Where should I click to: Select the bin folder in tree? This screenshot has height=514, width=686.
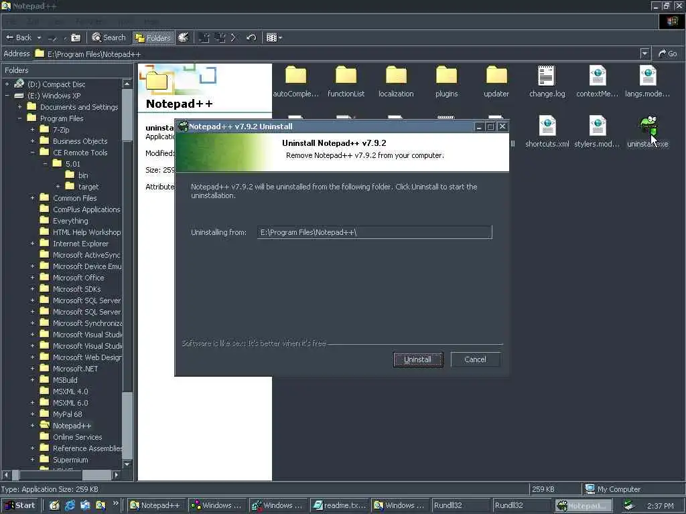[82, 175]
